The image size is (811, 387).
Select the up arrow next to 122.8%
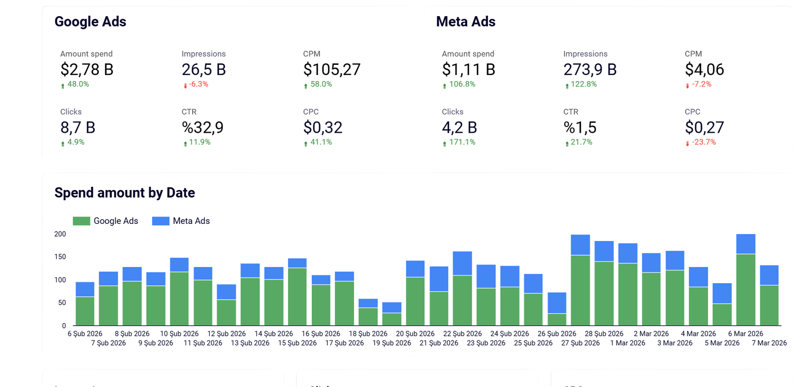point(567,86)
